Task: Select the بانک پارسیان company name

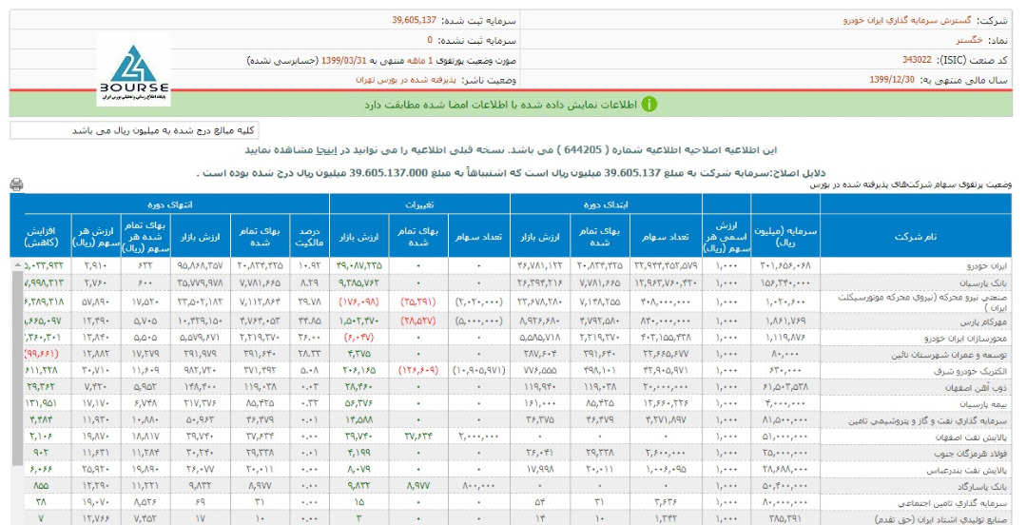Action: (984, 283)
